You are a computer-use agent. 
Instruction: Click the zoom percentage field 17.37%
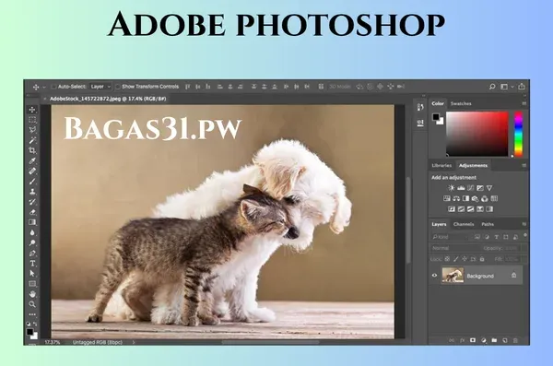pos(53,342)
